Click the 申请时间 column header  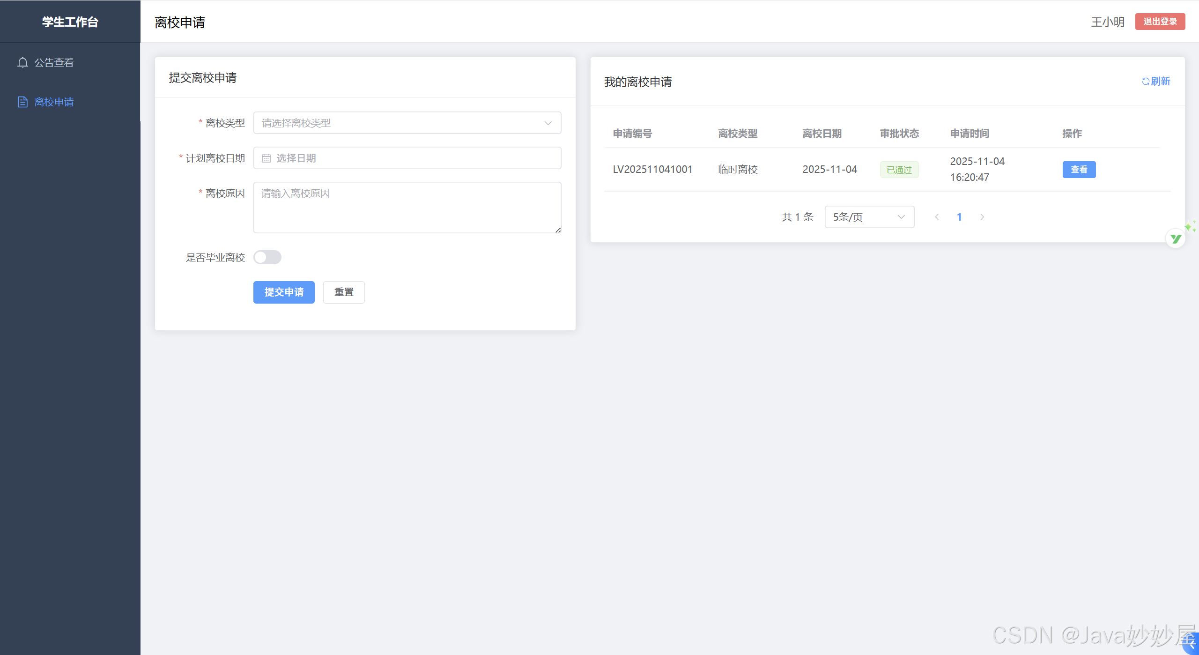point(970,134)
